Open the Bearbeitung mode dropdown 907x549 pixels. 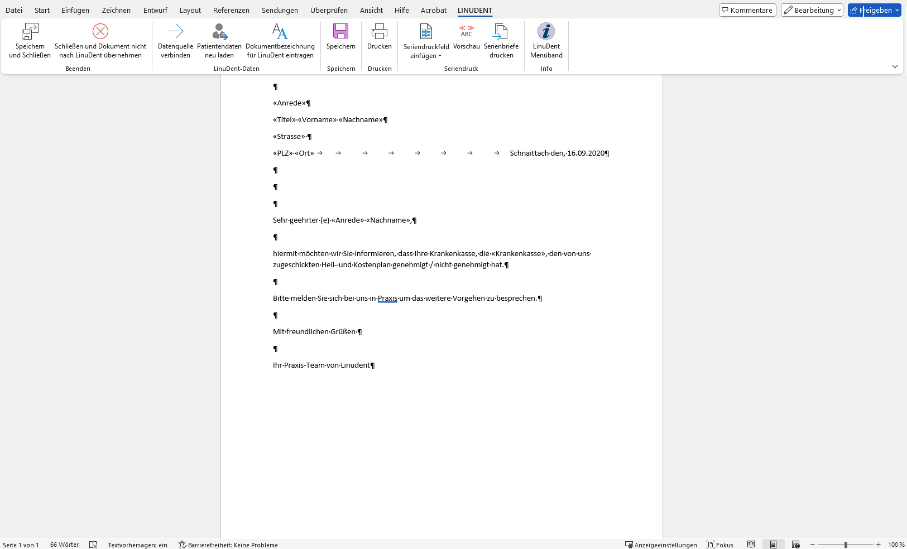[x=812, y=10]
